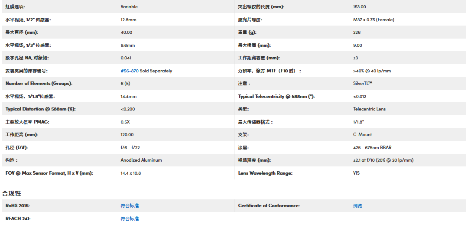Image resolution: width=471 pixels, height=231 pixels.
Task: Click the Lens Wavelength Range label
Action: pyautogui.click(x=265, y=173)
